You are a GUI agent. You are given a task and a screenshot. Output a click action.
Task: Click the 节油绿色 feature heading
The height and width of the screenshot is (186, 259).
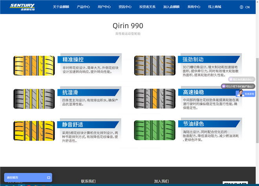[193, 124]
